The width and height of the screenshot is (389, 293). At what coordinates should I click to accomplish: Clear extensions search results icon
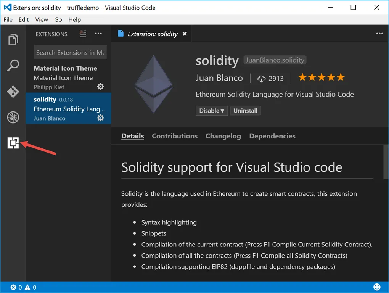(x=83, y=34)
